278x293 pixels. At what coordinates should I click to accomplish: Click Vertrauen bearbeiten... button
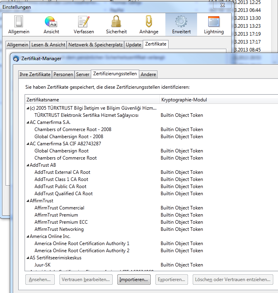pyautogui.click(x=86, y=280)
